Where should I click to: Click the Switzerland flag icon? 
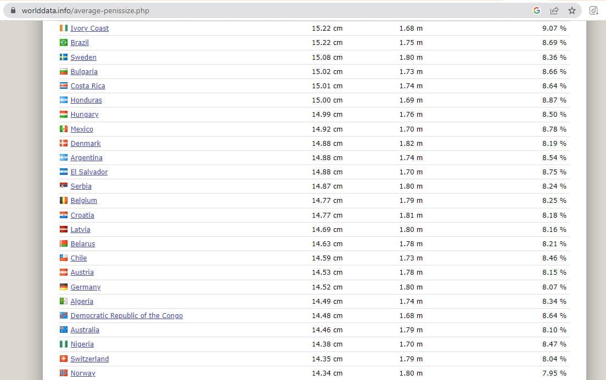pyautogui.click(x=64, y=359)
